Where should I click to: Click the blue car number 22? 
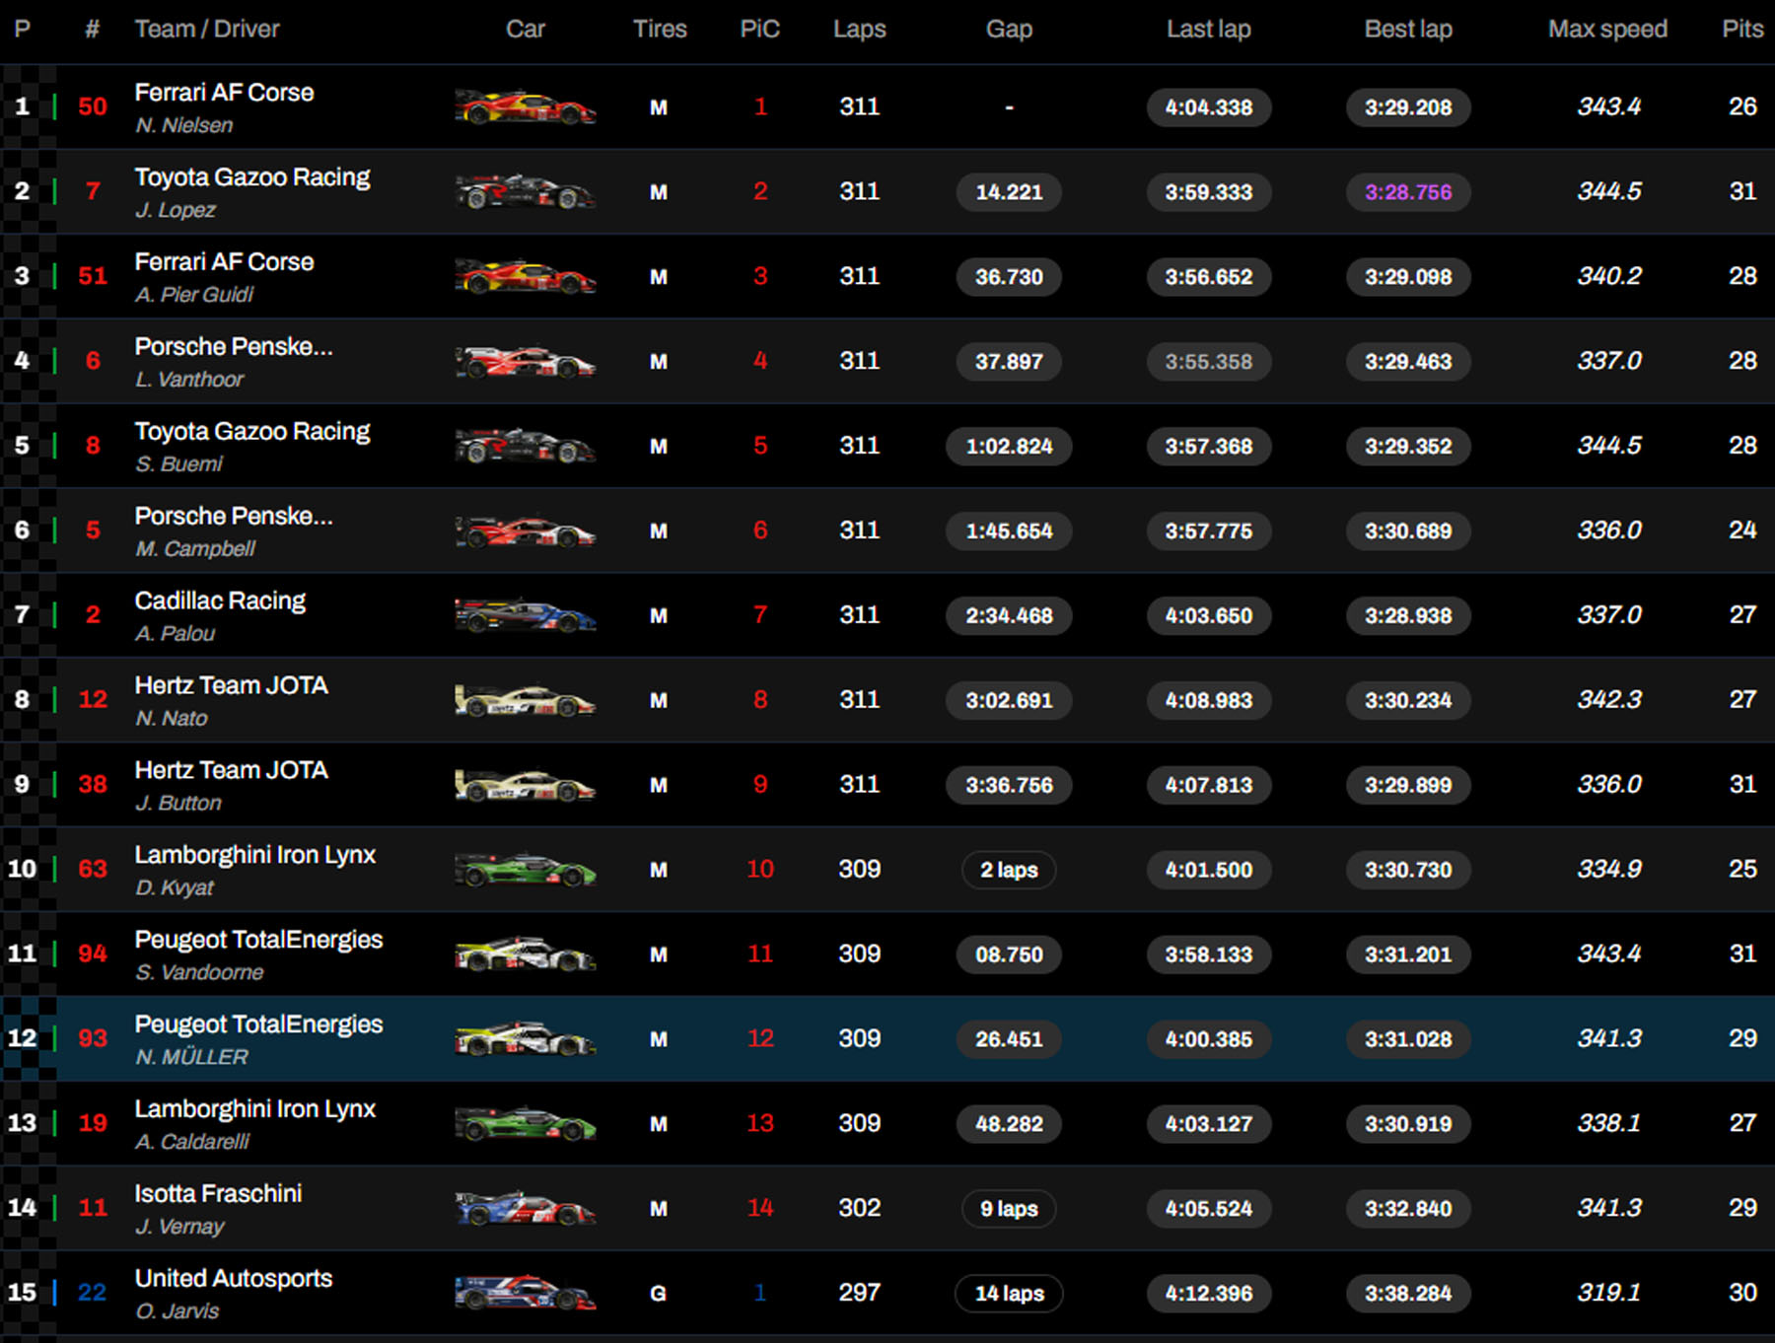92,1293
